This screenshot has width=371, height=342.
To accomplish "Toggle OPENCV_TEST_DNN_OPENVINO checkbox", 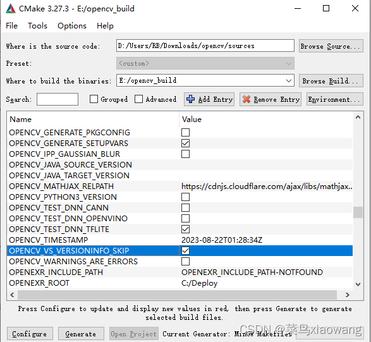I will tap(186, 219).
